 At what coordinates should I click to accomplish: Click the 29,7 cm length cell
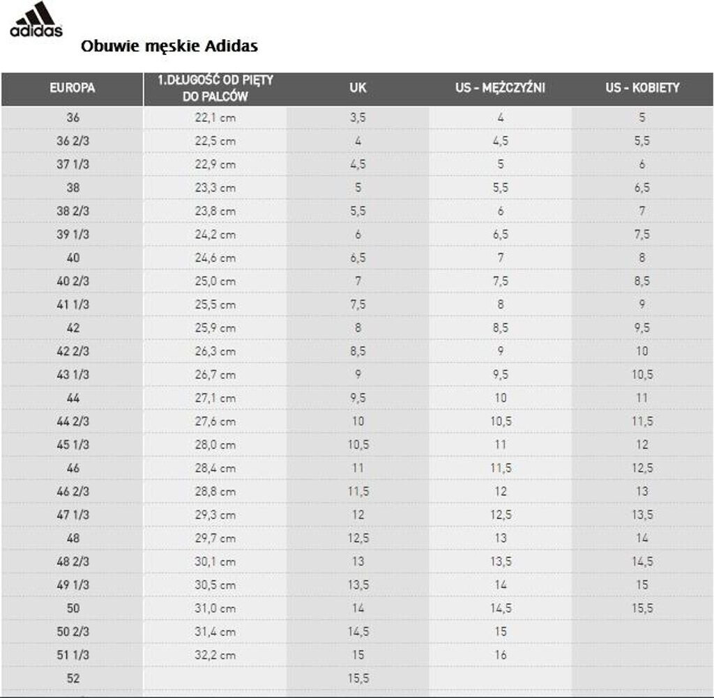[x=215, y=538]
